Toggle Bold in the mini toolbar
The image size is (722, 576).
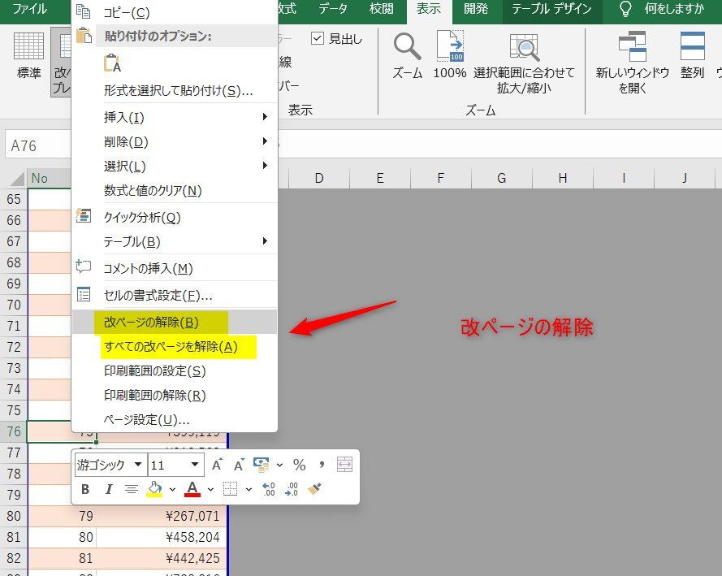(x=85, y=489)
